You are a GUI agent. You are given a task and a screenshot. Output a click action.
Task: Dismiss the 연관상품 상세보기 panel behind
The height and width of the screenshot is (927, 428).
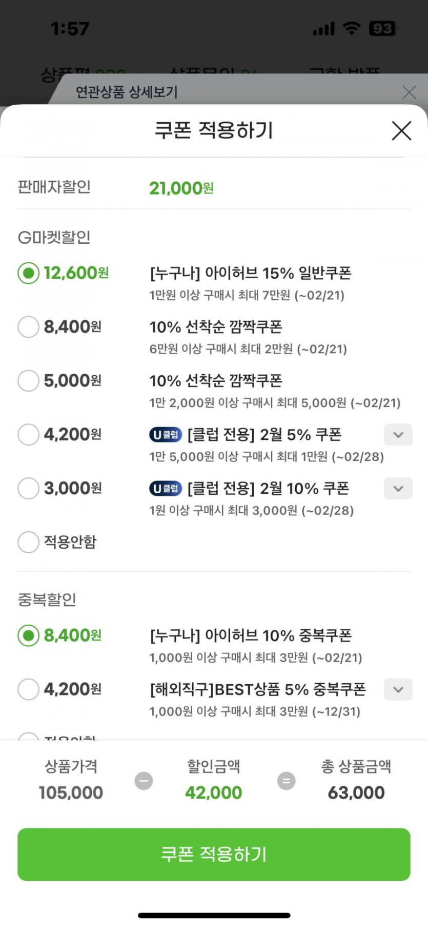[x=409, y=92]
